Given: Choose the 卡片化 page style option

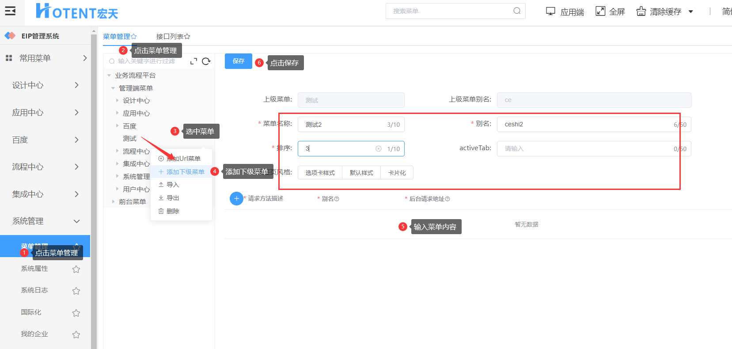Looking at the screenshot, I should (397, 173).
